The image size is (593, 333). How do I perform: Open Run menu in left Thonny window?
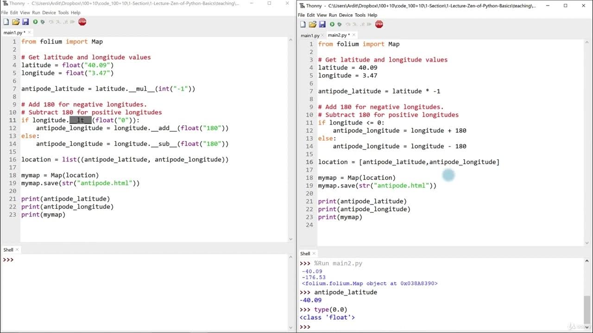point(36,12)
